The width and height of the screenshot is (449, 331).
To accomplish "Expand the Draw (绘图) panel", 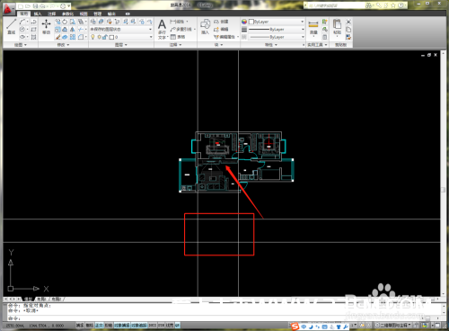I will (21, 45).
